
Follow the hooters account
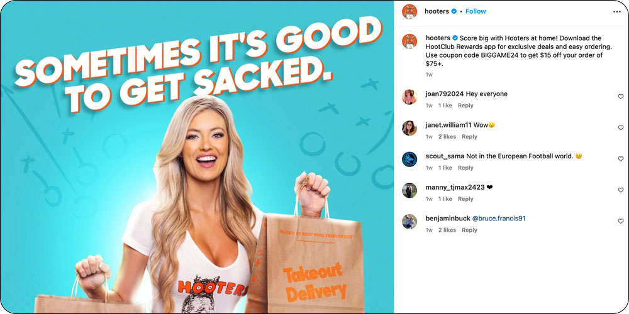476,11
